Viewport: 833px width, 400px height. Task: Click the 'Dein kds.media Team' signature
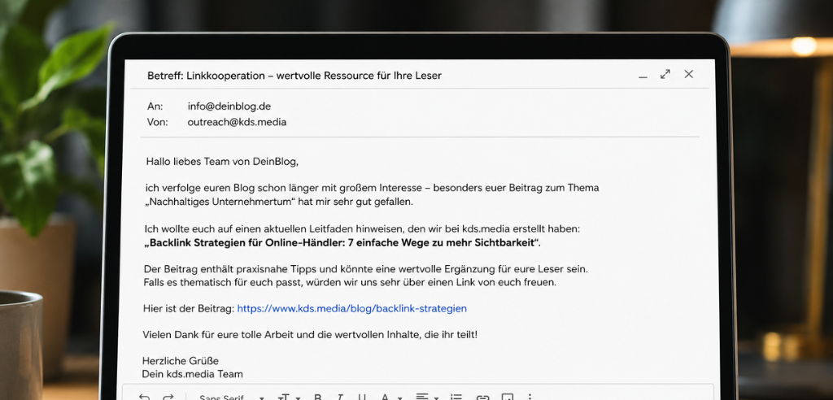(192, 374)
